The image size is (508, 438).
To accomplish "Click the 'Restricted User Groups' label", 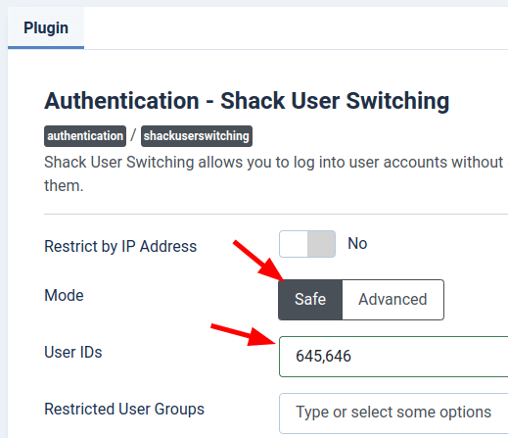I will click(124, 409).
